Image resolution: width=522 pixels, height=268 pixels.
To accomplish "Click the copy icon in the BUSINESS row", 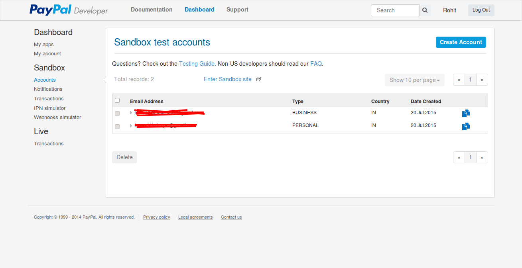I will pos(466,113).
